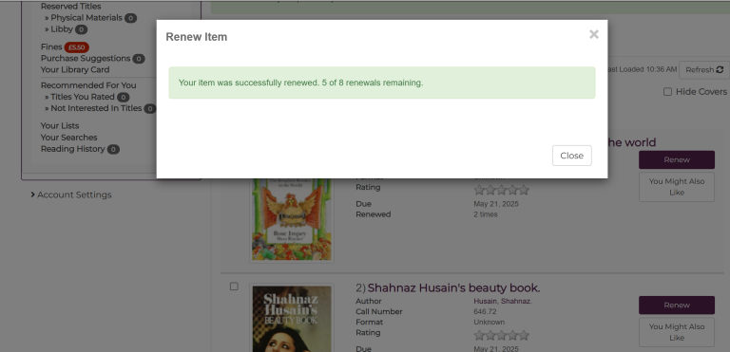Screen dimensions: 730x352
Task: Open Physical Materials reserved titles
Action: click(x=86, y=18)
